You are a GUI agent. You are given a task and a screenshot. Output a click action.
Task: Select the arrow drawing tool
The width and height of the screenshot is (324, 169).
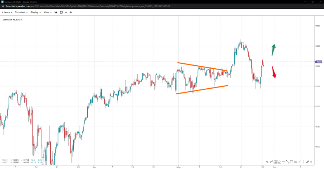pyautogui.click(x=267, y=162)
